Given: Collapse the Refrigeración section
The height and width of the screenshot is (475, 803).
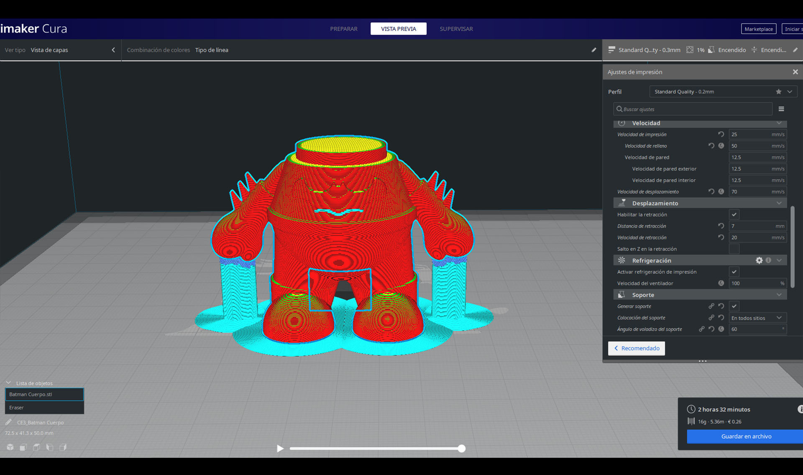Looking at the screenshot, I should pos(779,260).
